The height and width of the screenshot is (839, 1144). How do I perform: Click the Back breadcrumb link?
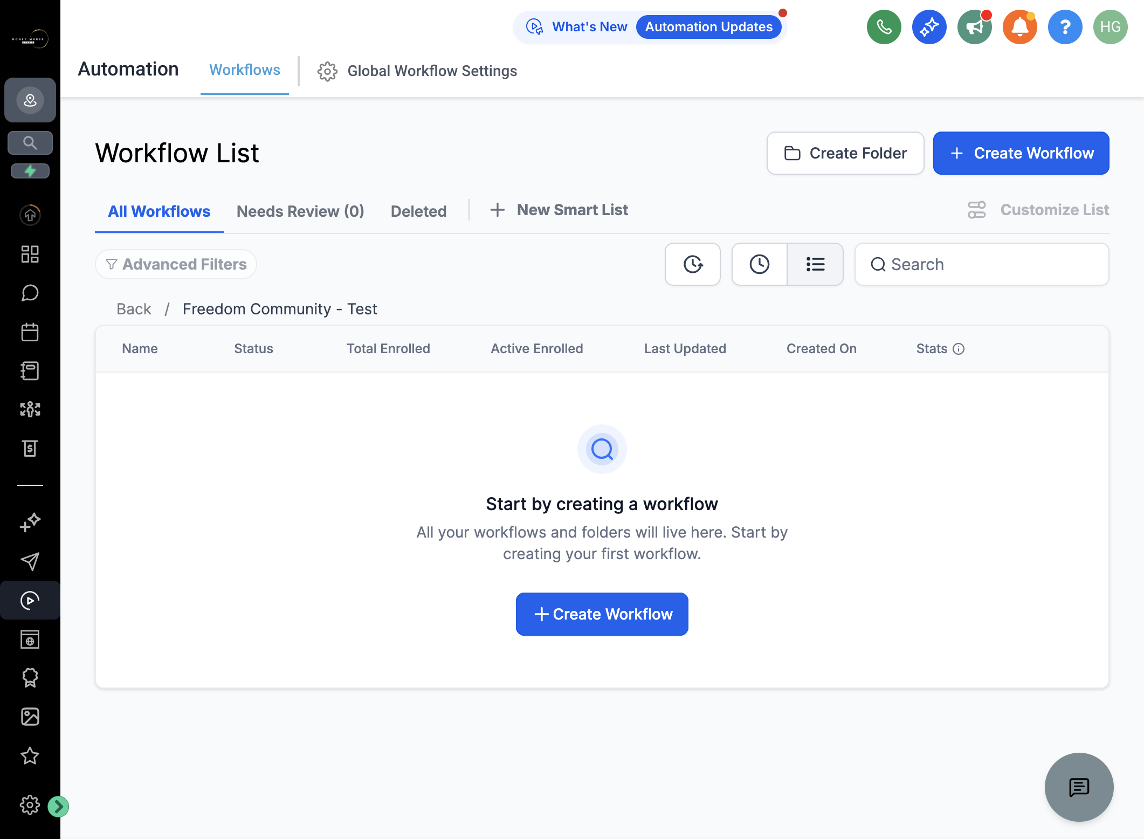click(134, 309)
